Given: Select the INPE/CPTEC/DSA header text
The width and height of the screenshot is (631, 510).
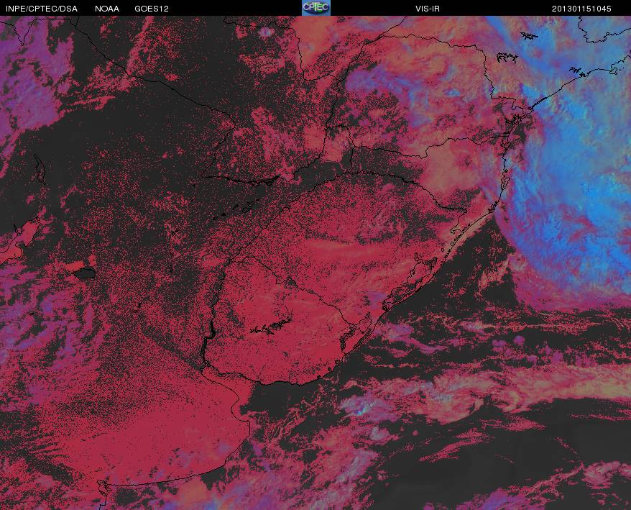Looking at the screenshot, I should [x=42, y=9].
